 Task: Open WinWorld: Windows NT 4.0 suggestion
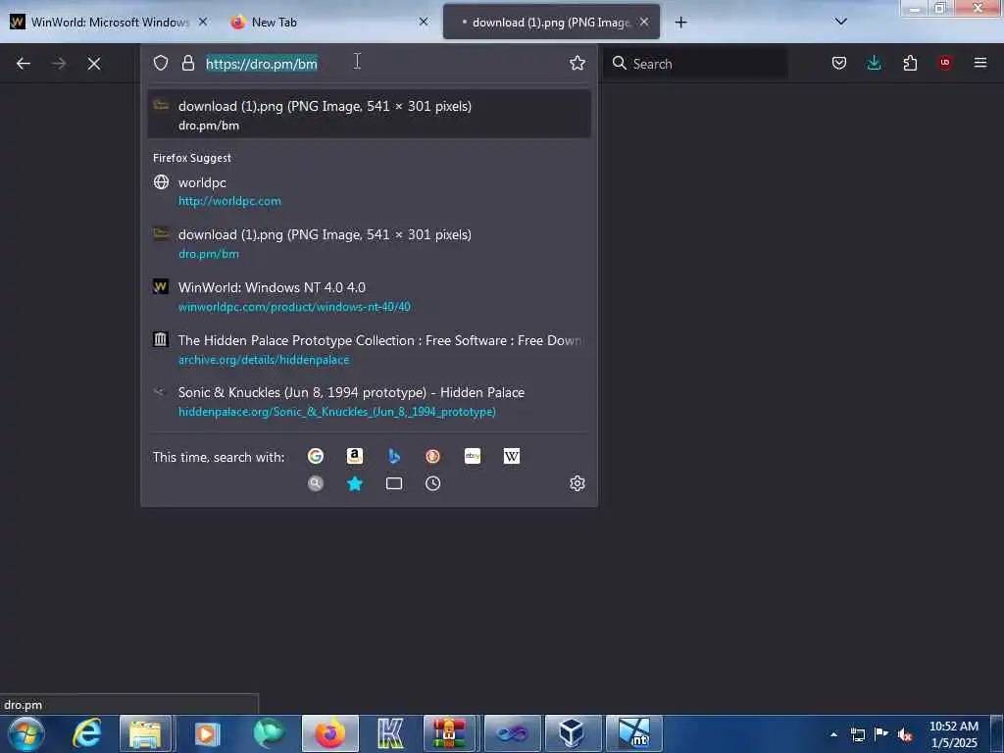[369, 296]
